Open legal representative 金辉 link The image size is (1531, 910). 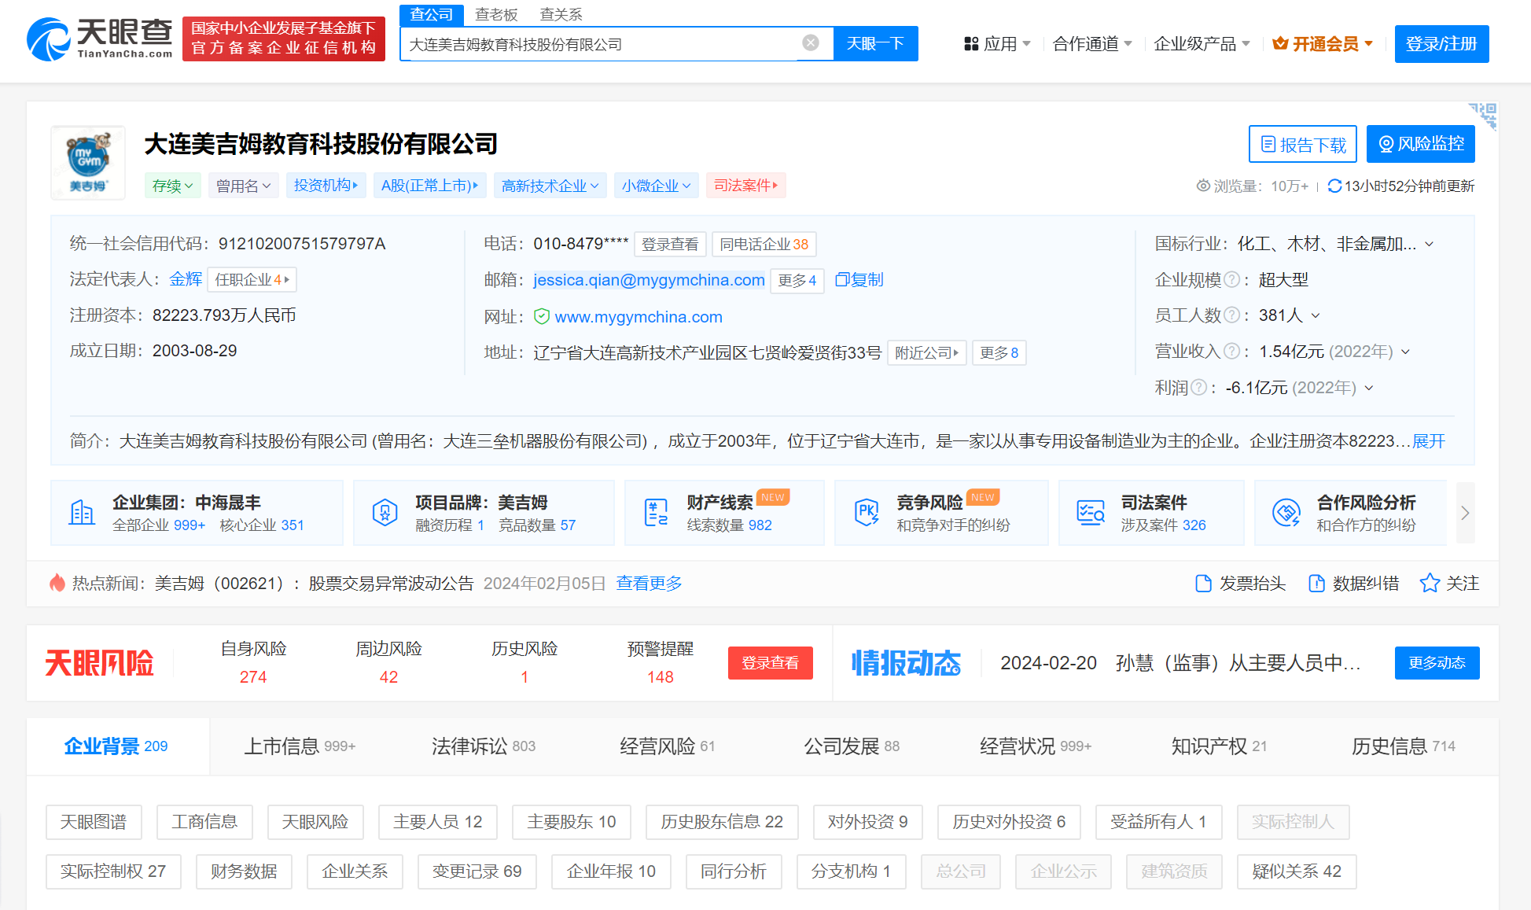(x=186, y=279)
